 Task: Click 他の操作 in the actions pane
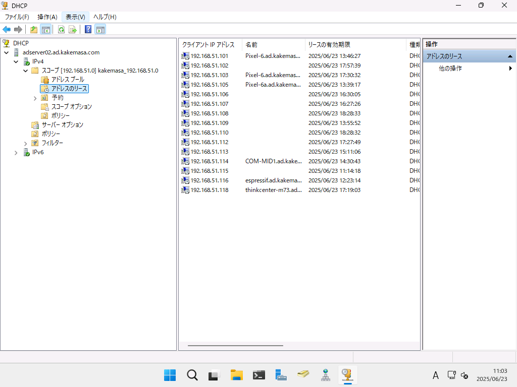[x=450, y=69]
